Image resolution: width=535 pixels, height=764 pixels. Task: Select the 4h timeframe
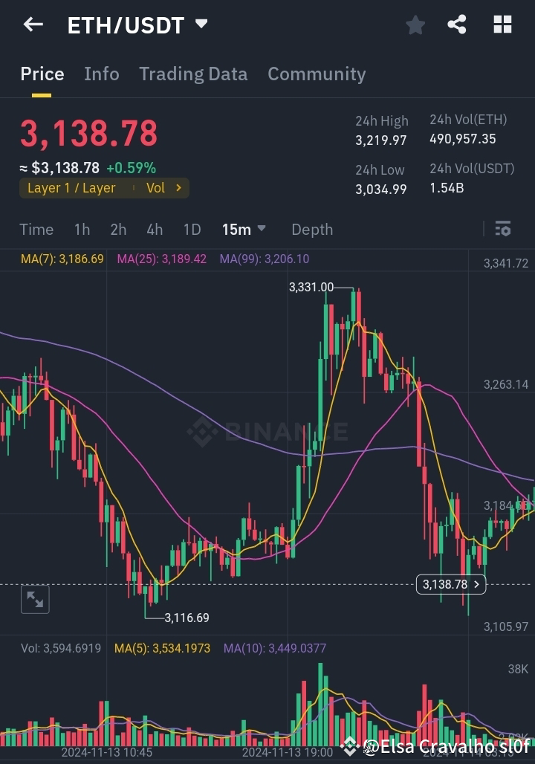(155, 229)
